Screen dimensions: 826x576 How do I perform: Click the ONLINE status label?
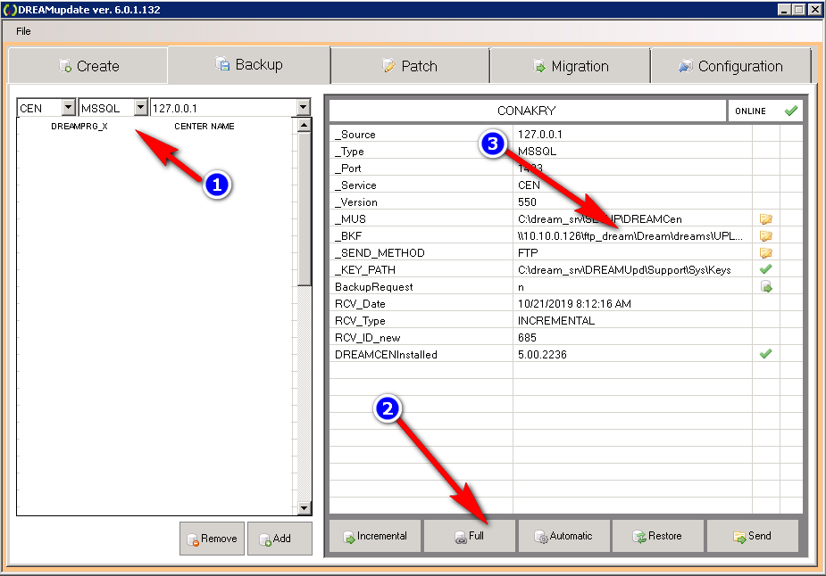pyautogui.click(x=750, y=111)
